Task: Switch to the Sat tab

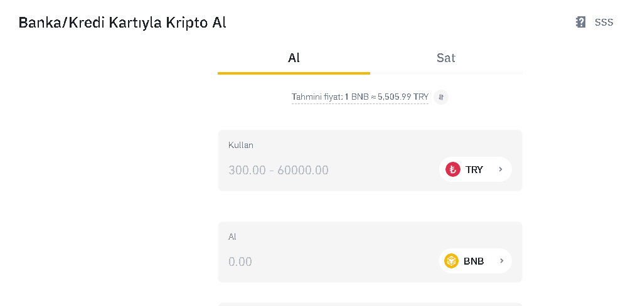Action: (445, 58)
